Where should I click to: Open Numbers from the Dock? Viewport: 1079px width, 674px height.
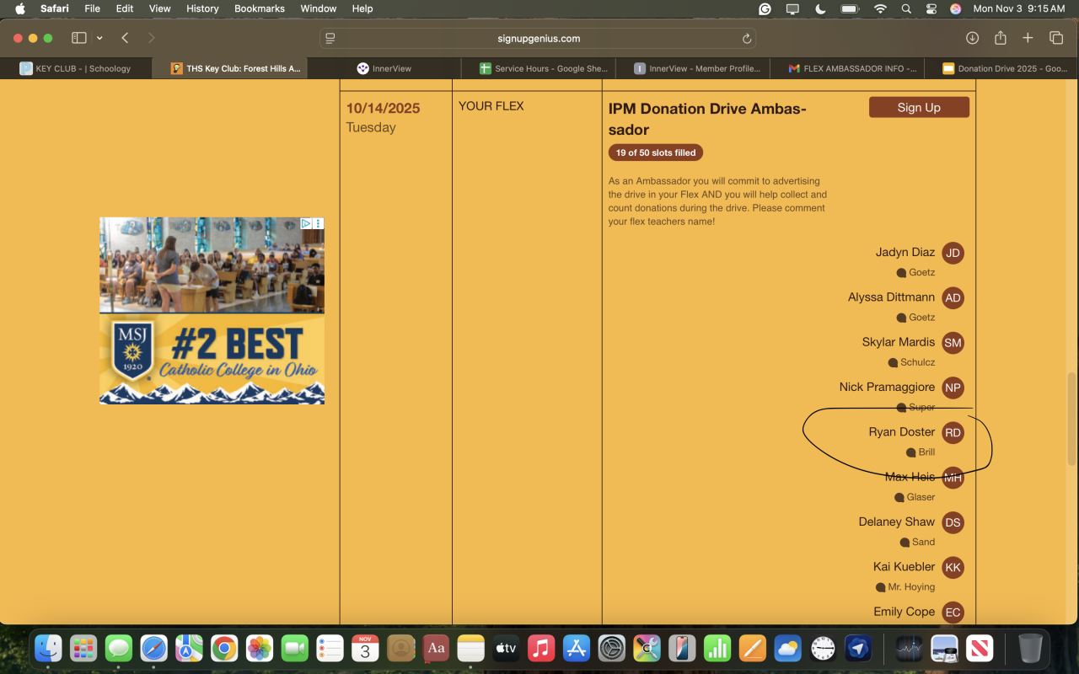point(717,648)
